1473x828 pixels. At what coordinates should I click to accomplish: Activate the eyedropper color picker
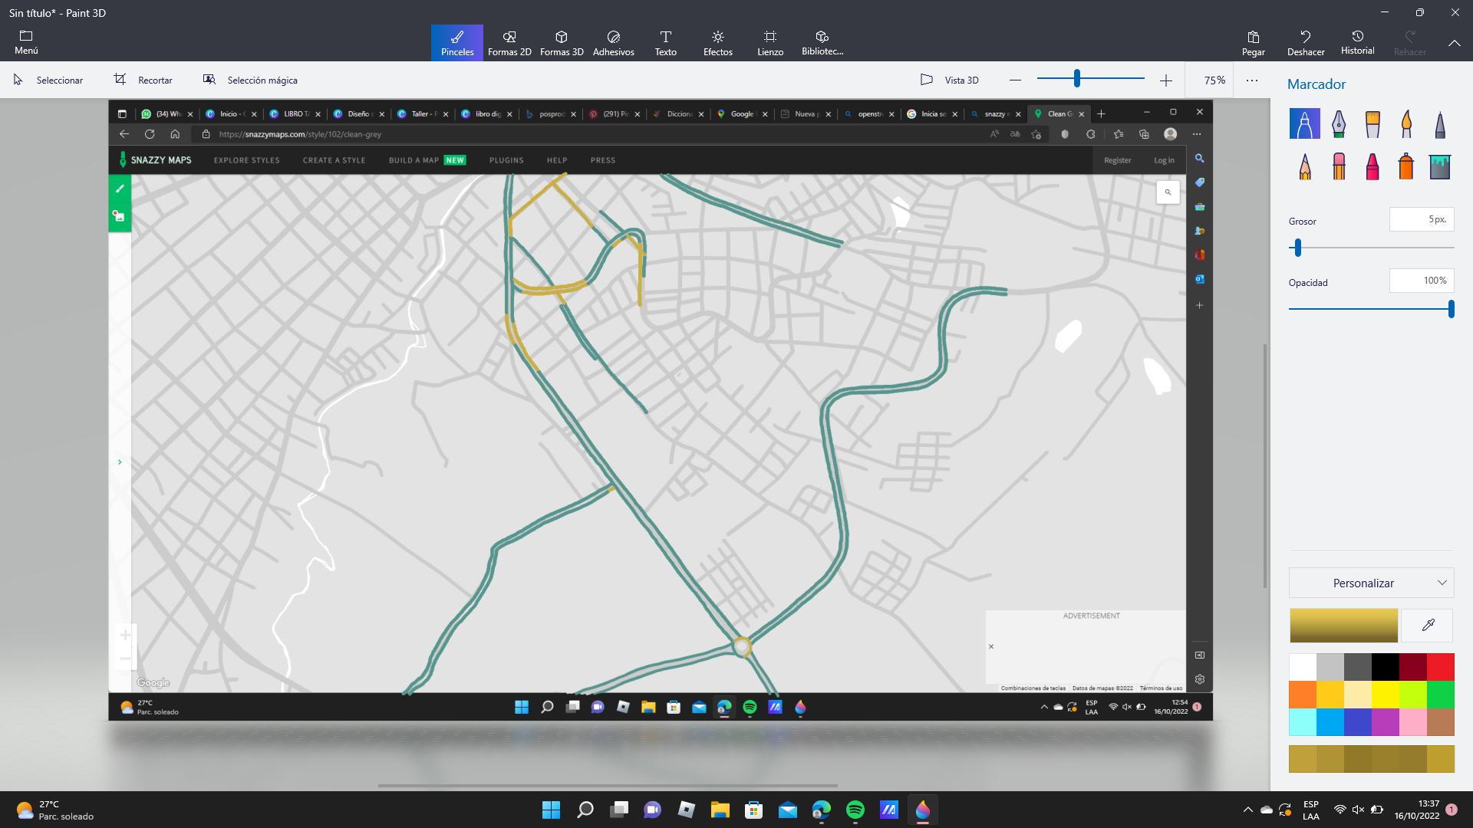tap(1428, 626)
